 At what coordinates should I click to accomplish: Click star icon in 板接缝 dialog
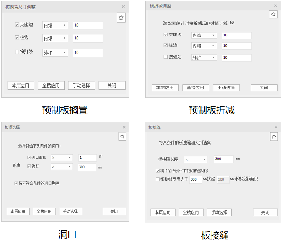274,137
